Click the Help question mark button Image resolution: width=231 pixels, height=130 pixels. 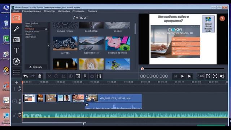(222, 18)
